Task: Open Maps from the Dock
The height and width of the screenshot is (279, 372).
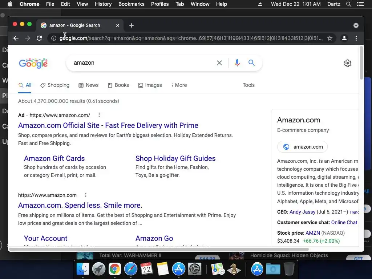Action: coord(218,269)
